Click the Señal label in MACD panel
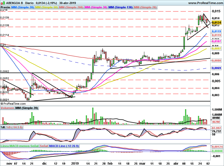Image resolution: width=224 pixels, height=166 pixels. (x=44, y=146)
